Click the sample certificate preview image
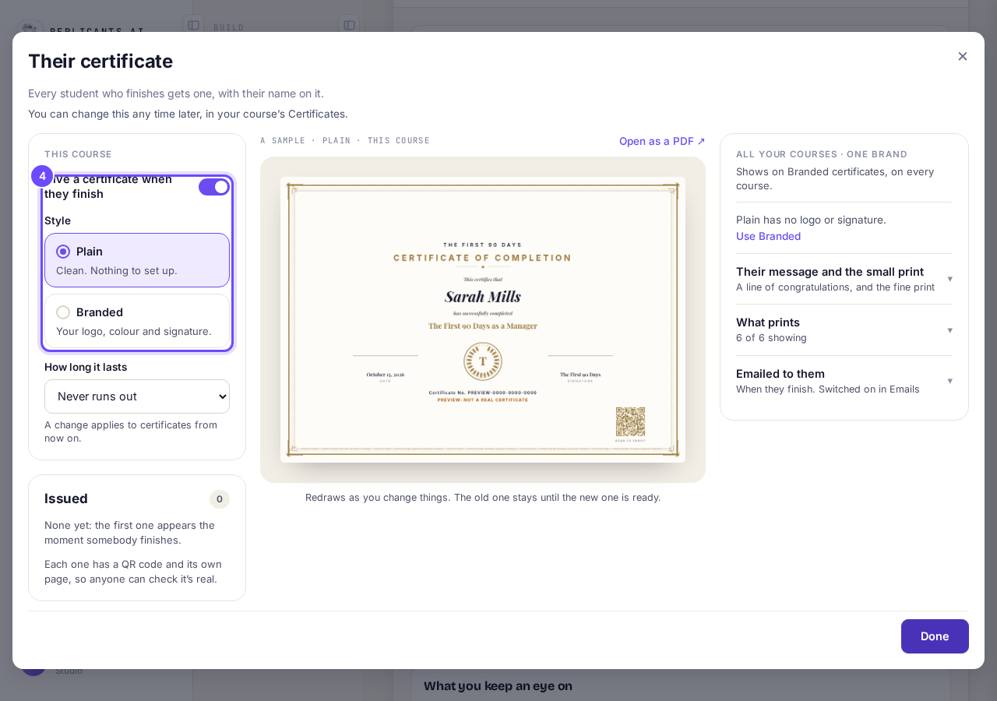Screen dimensions: 997x701 tap(483, 319)
